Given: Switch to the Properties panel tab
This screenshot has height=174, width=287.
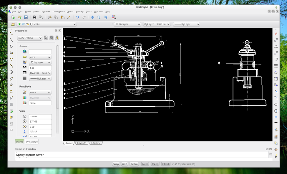Looking at the screenshot, I should [x=32, y=142].
